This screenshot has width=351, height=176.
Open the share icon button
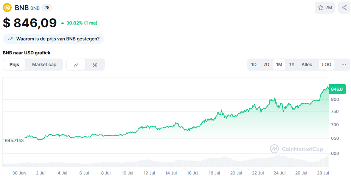[x=344, y=8]
